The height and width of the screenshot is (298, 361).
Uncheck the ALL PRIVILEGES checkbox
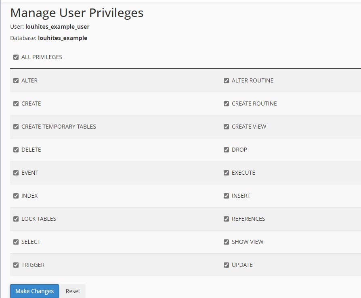click(x=16, y=57)
